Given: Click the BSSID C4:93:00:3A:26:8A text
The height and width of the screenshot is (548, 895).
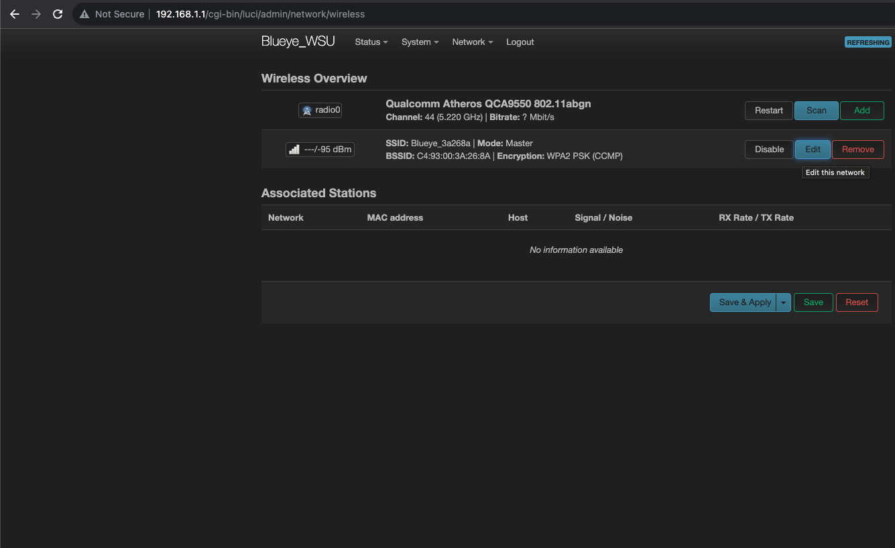Looking at the screenshot, I should 439,156.
